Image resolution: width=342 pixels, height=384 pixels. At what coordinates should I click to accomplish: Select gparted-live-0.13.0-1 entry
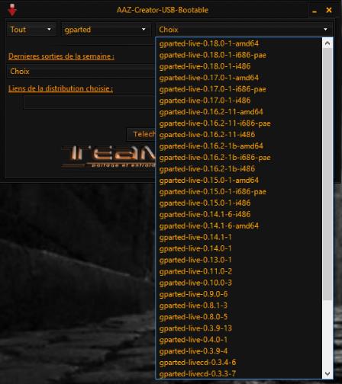[239, 260]
